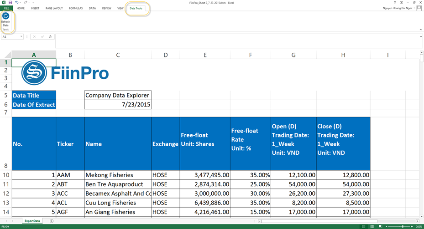Screen dimensions: 424x229
Task: Open Ribbon Display Options
Action: pos(401,2)
